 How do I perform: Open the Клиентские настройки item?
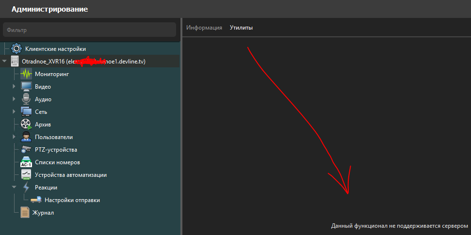point(56,48)
